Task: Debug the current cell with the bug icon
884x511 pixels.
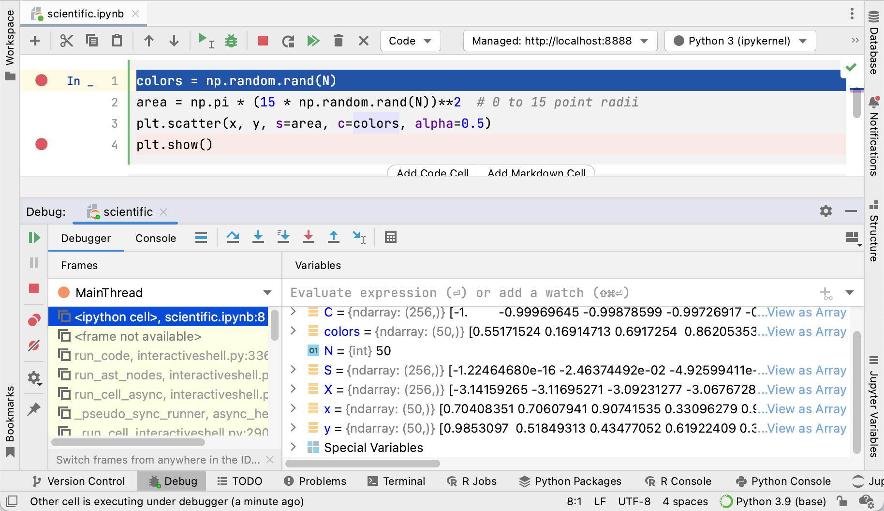Action: (231, 41)
